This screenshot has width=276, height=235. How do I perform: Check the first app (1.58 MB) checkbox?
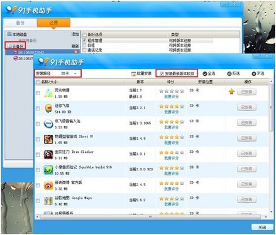point(38,93)
